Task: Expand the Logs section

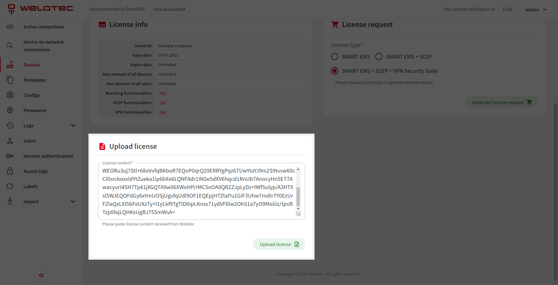Action: click(73, 125)
